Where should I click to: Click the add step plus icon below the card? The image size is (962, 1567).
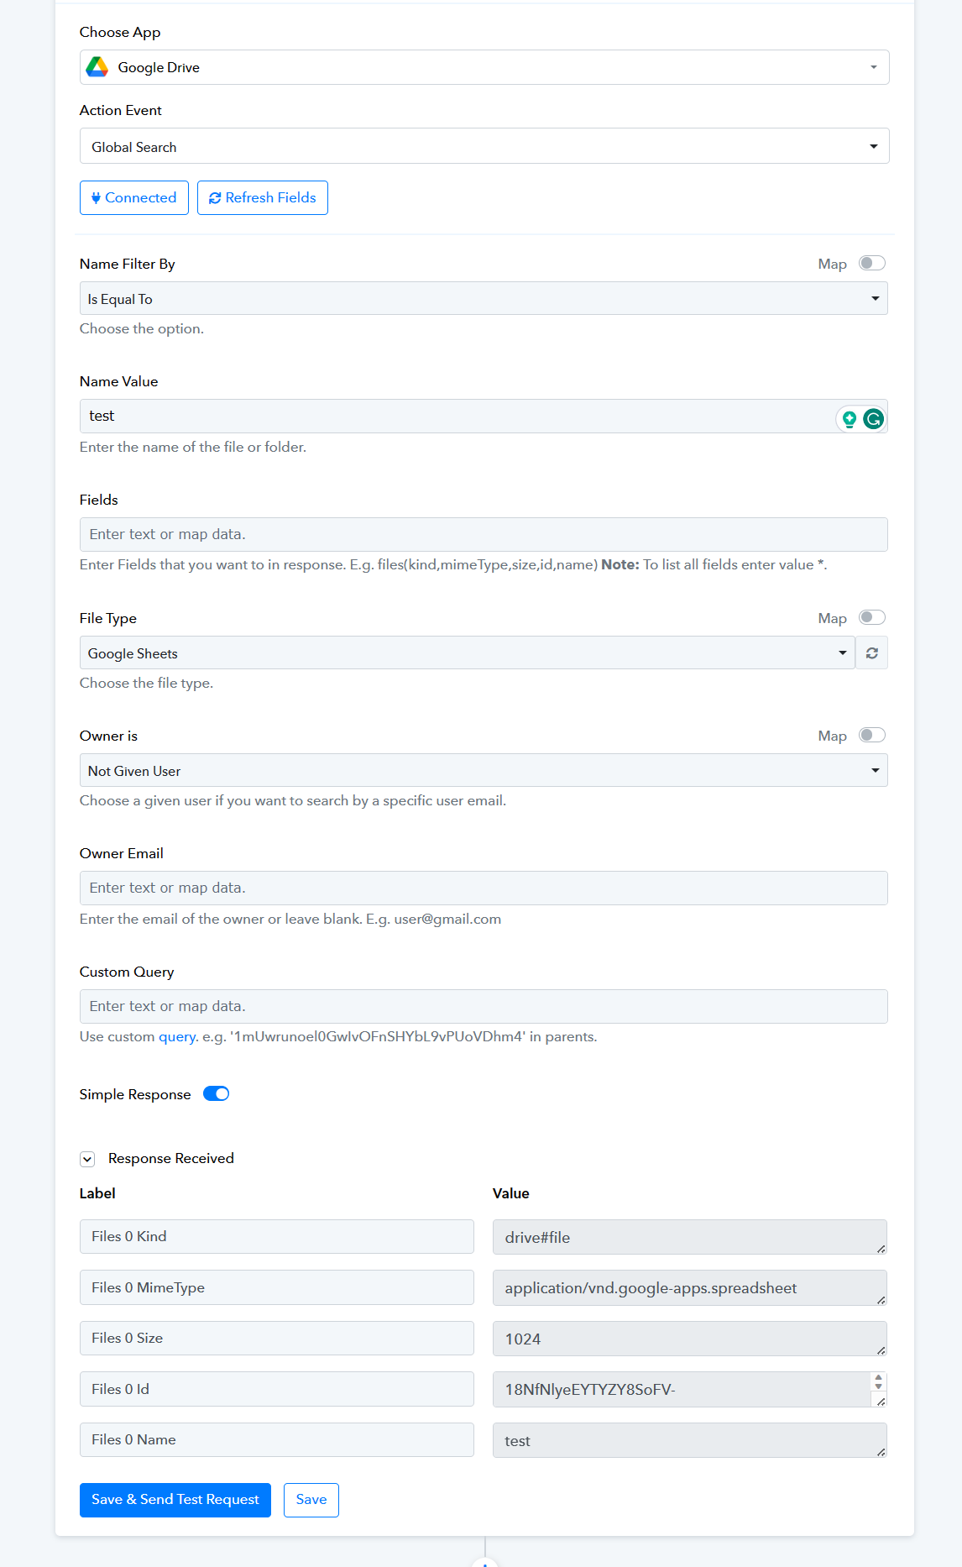(x=485, y=1563)
